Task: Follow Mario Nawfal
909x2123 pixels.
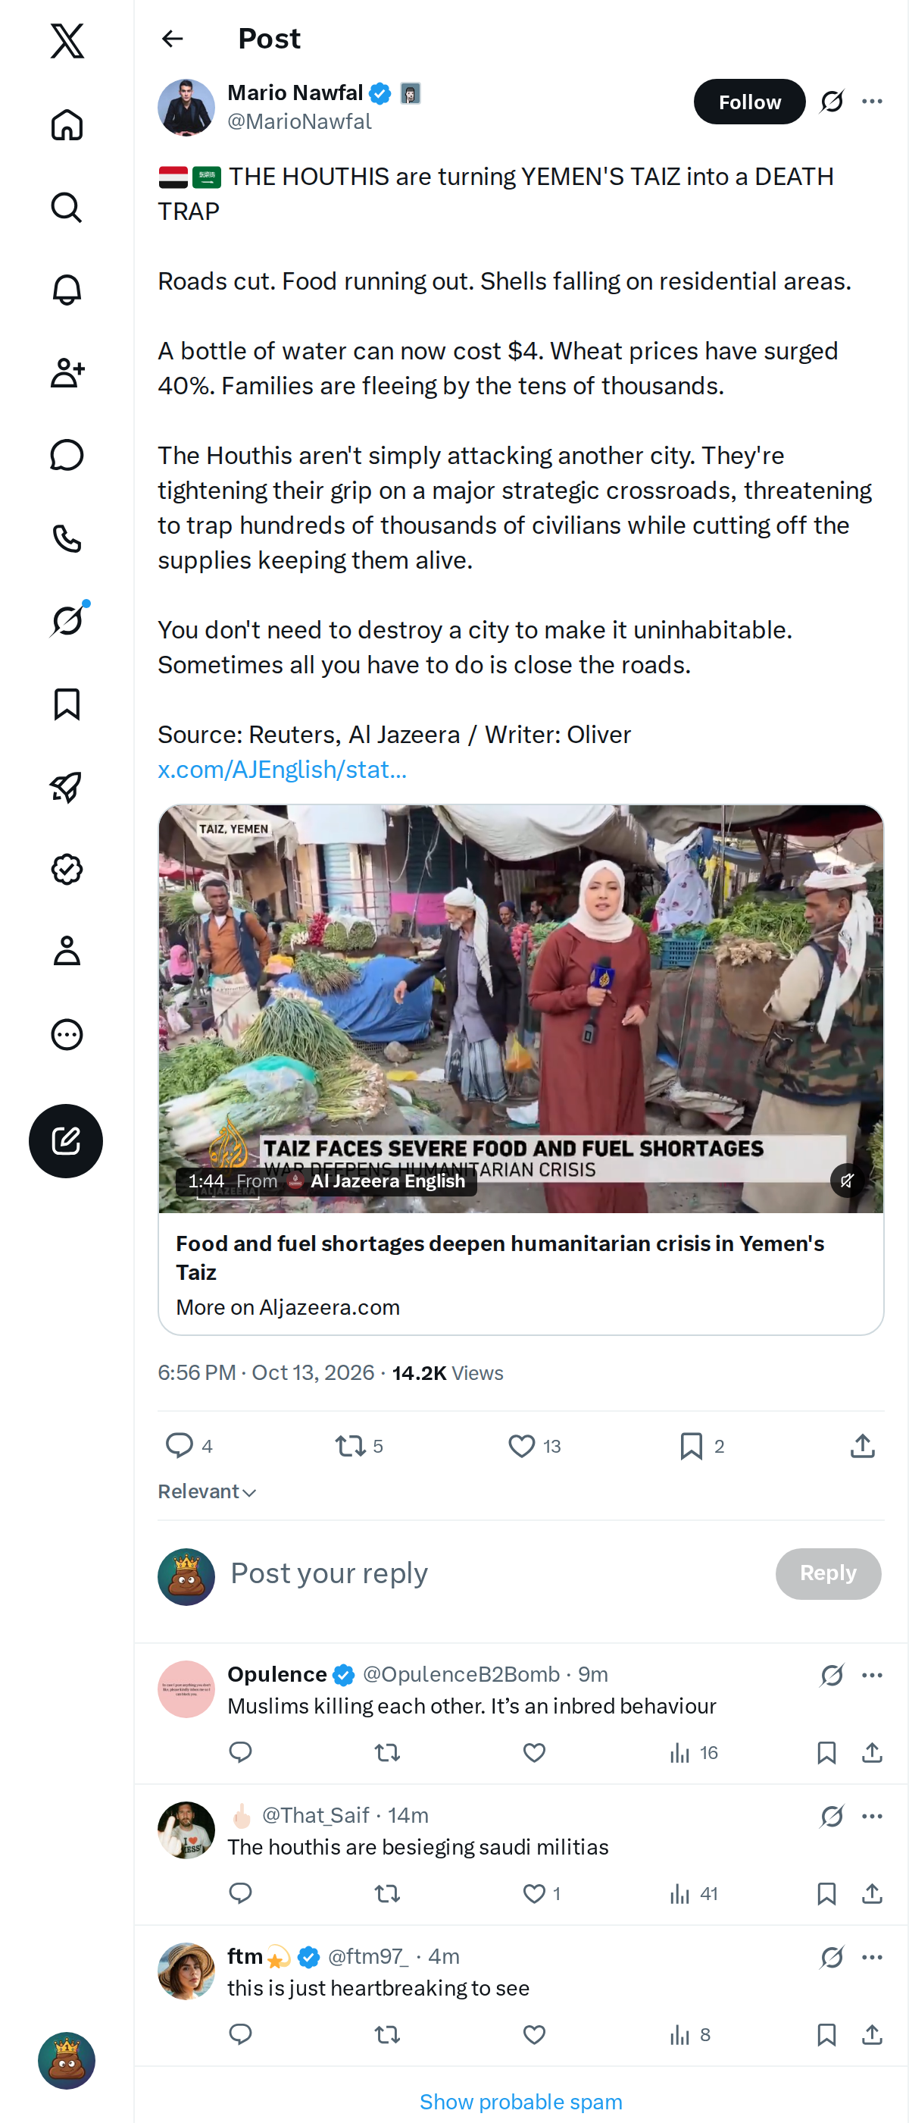Action: (x=749, y=102)
